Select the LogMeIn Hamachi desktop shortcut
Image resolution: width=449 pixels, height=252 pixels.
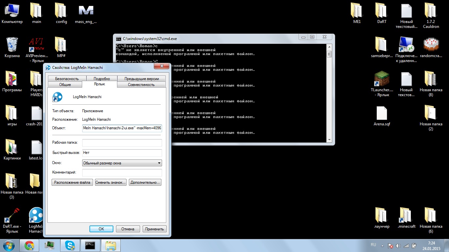(x=36, y=220)
